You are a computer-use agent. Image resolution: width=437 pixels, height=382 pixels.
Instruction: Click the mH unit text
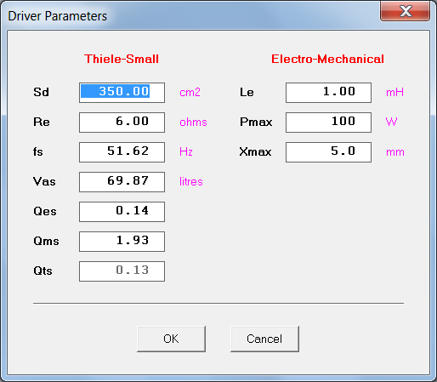tap(394, 93)
